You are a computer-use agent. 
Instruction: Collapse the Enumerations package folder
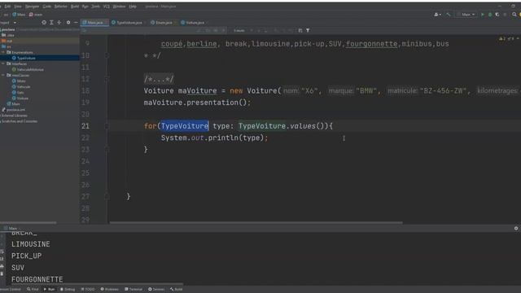3,52
